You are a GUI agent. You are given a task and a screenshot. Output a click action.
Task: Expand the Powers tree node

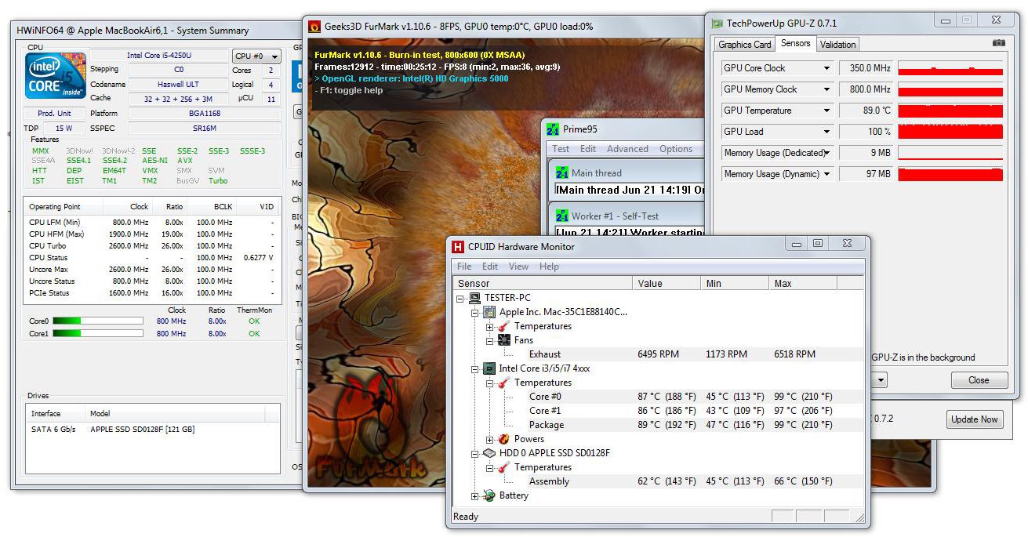click(489, 440)
